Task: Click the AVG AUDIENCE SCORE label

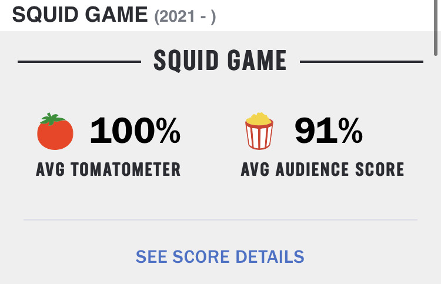Action: (322, 170)
